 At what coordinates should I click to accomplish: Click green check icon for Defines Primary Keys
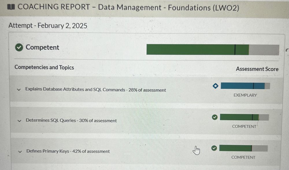pos(214,148)
